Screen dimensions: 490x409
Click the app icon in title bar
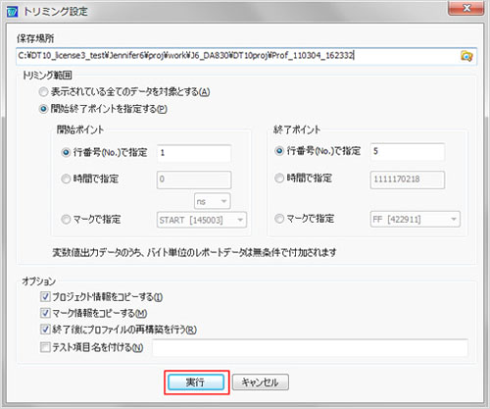click(12, 12)
